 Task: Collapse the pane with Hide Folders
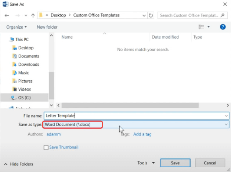tap(19, 164)
